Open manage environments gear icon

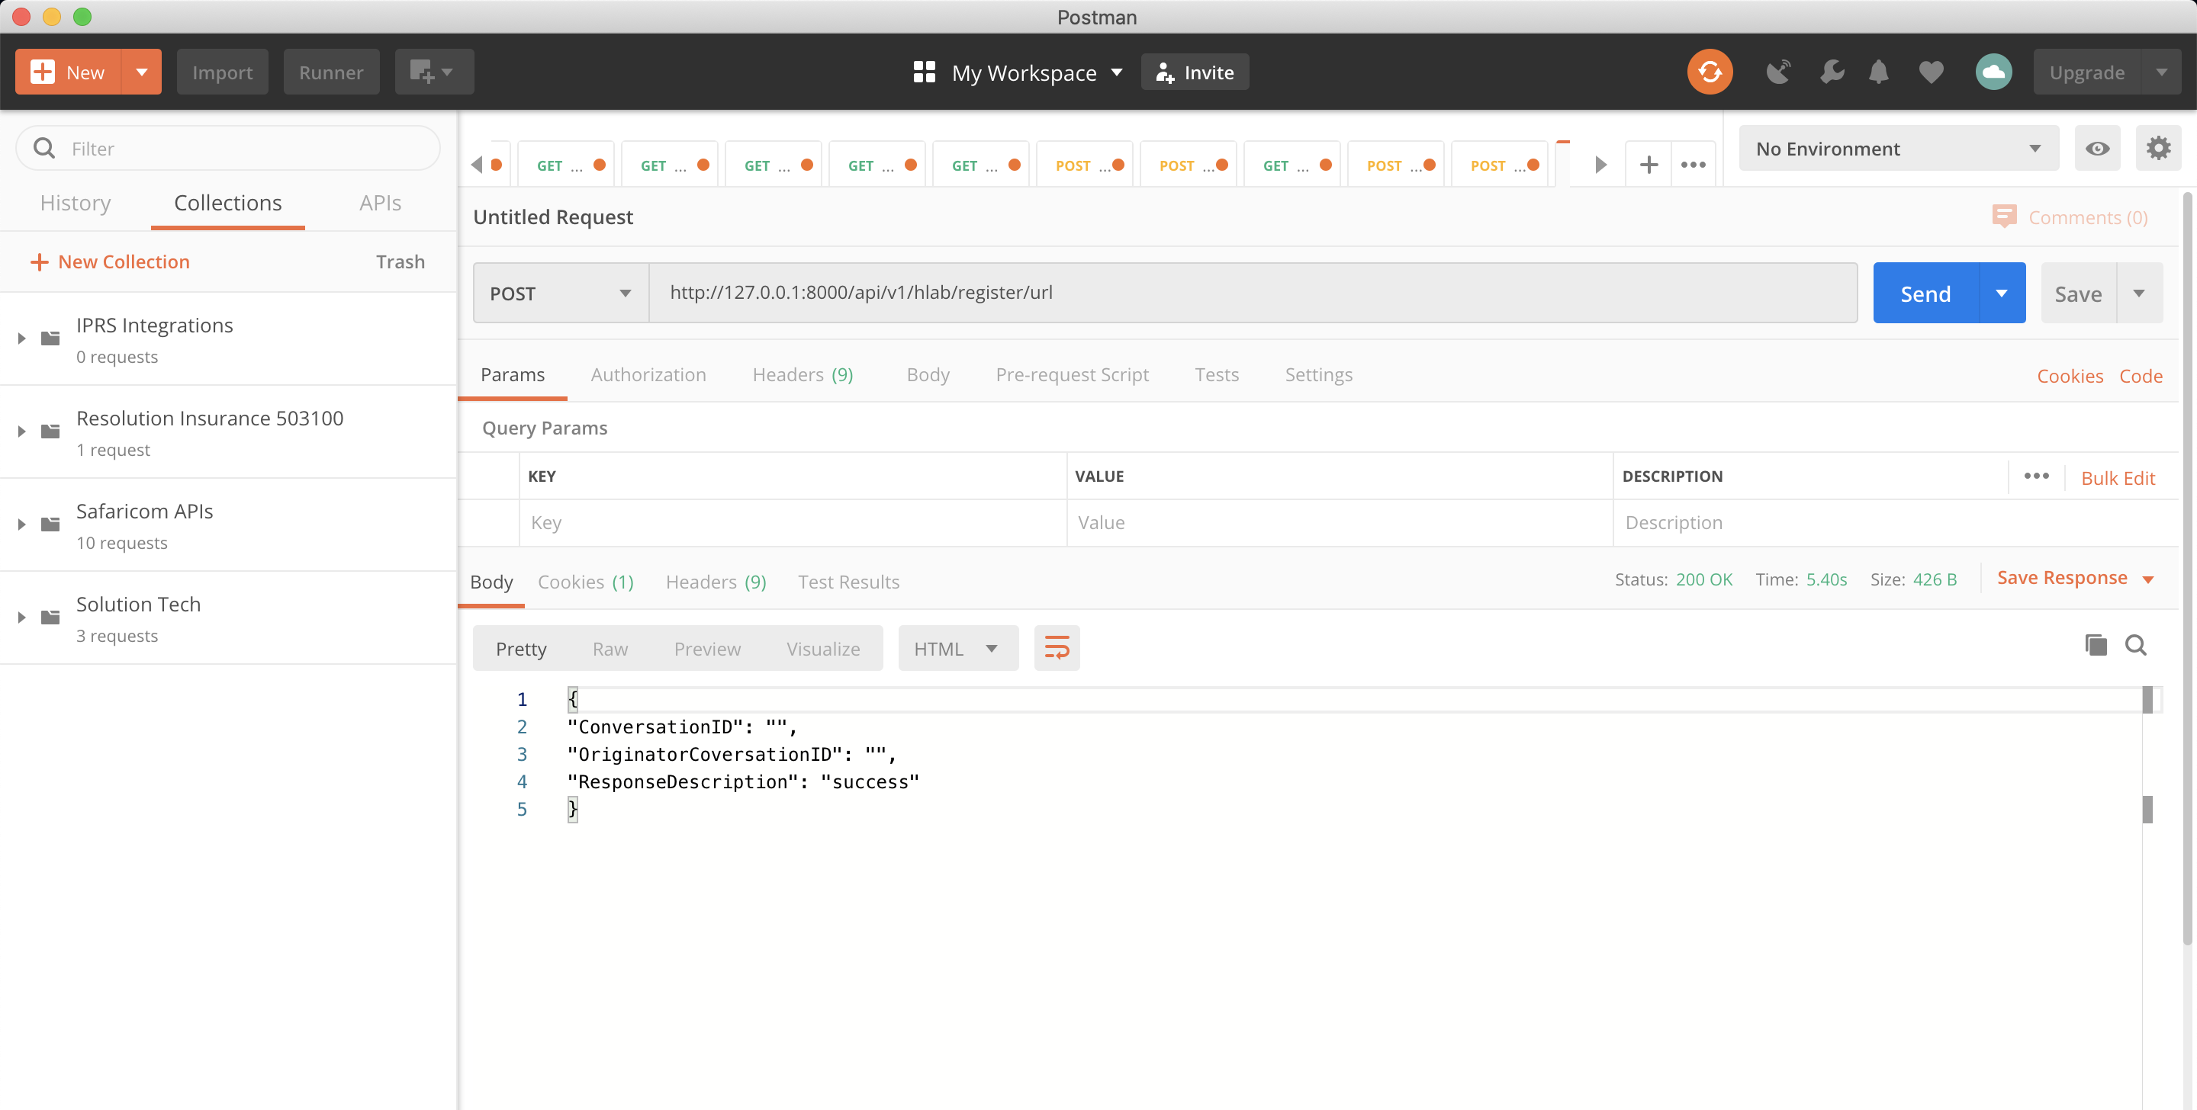point(2158,149)
